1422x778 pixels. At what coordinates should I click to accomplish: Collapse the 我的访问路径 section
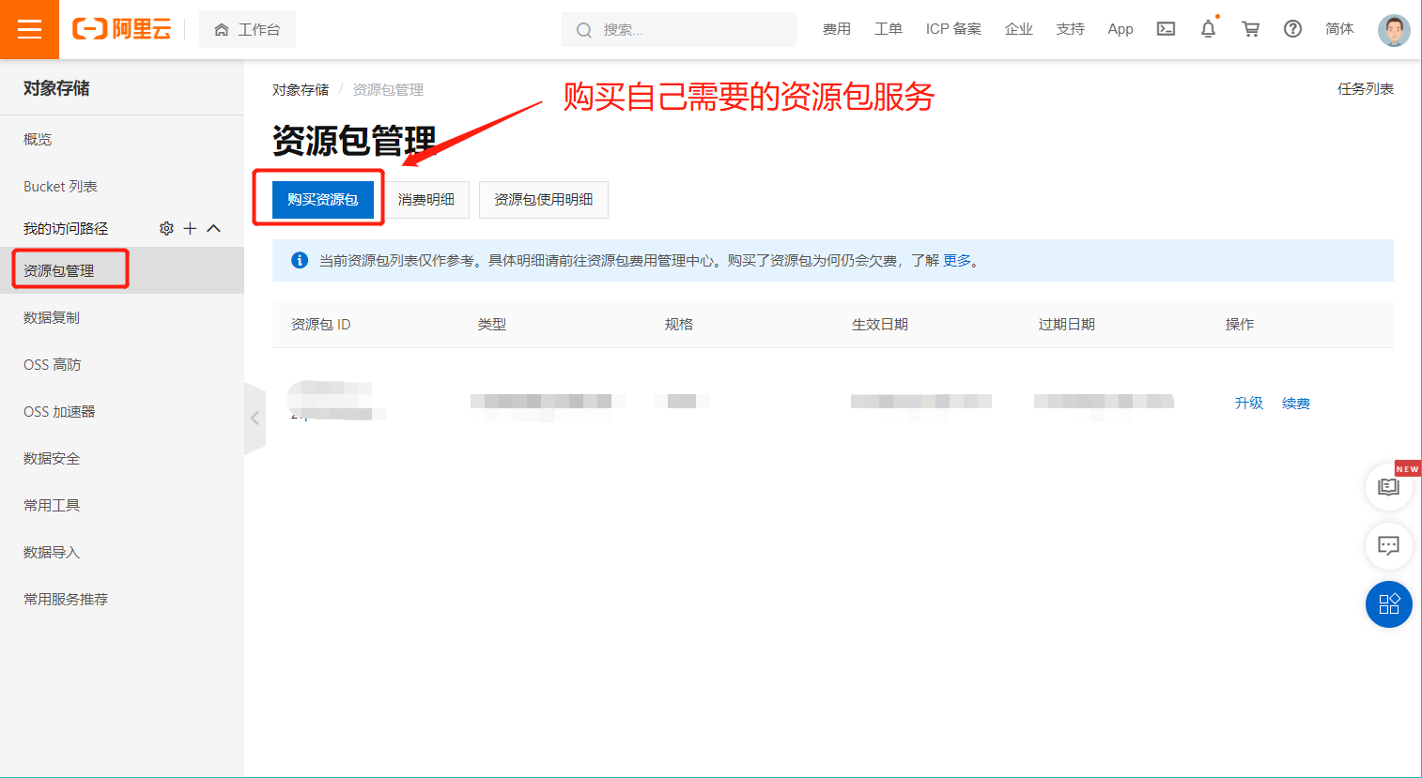coord(212,227)
